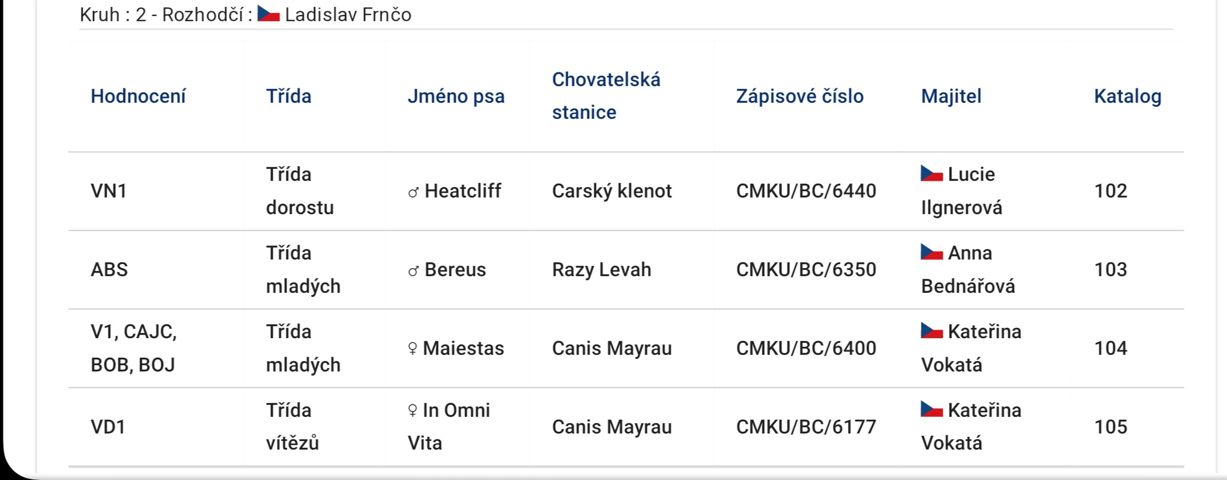Click the flag icon beside Anna Bednářová
Image resolution: width=1227 pixels, height=480 pixels.
(x=932, y=252)
